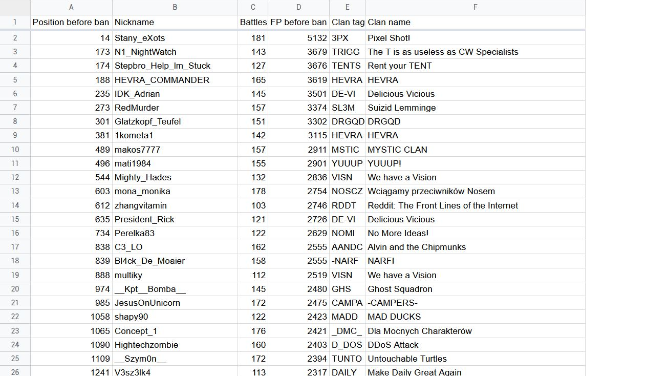
Task: Select 'Reddit: The Front Lines of the Internet'
Action: tap(476, 205)
